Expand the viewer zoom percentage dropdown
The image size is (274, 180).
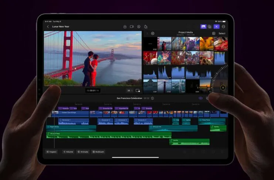129,90
